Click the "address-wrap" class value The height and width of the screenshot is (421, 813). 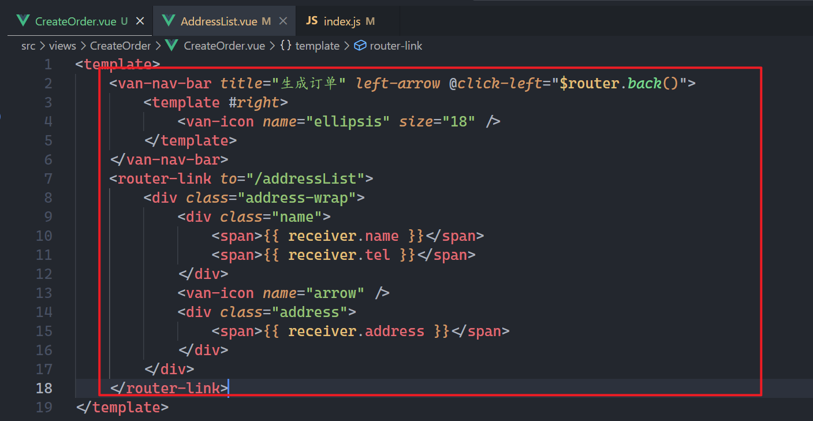point(297,198)
